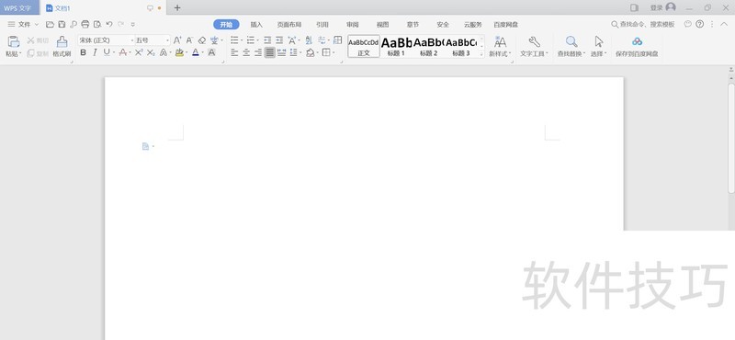Click the New Style (新样式) icon

coord(500,41)
